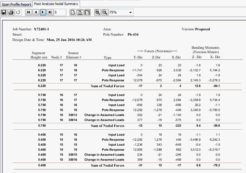Jump to last report page

(x=50, y=12)
